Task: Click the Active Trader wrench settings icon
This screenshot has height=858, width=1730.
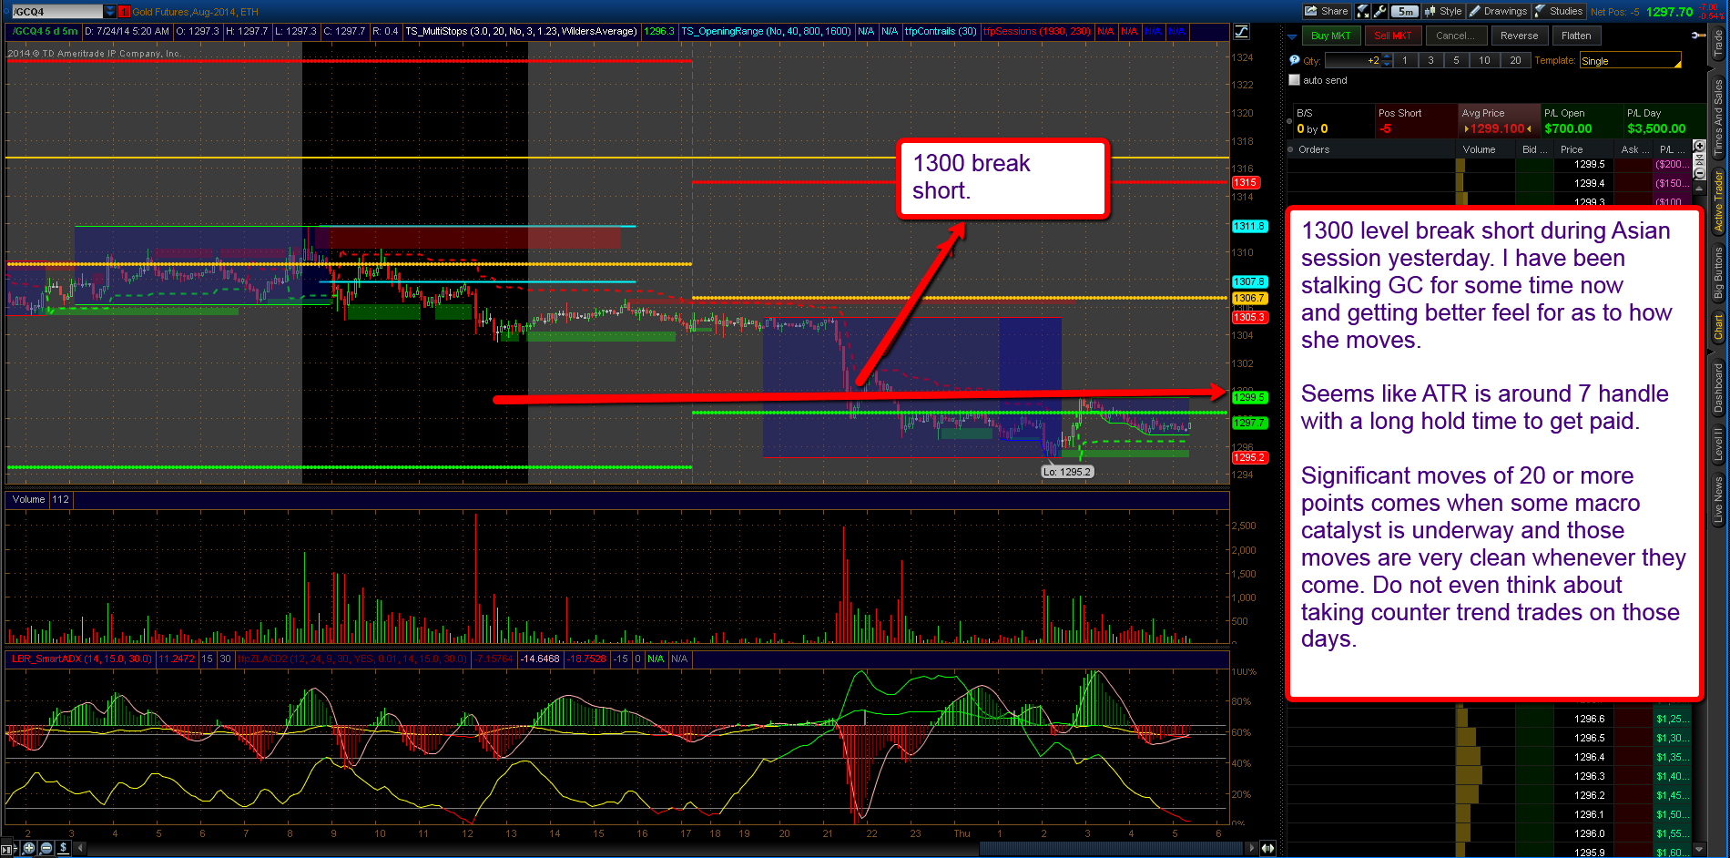Action: pos(1698,36)
